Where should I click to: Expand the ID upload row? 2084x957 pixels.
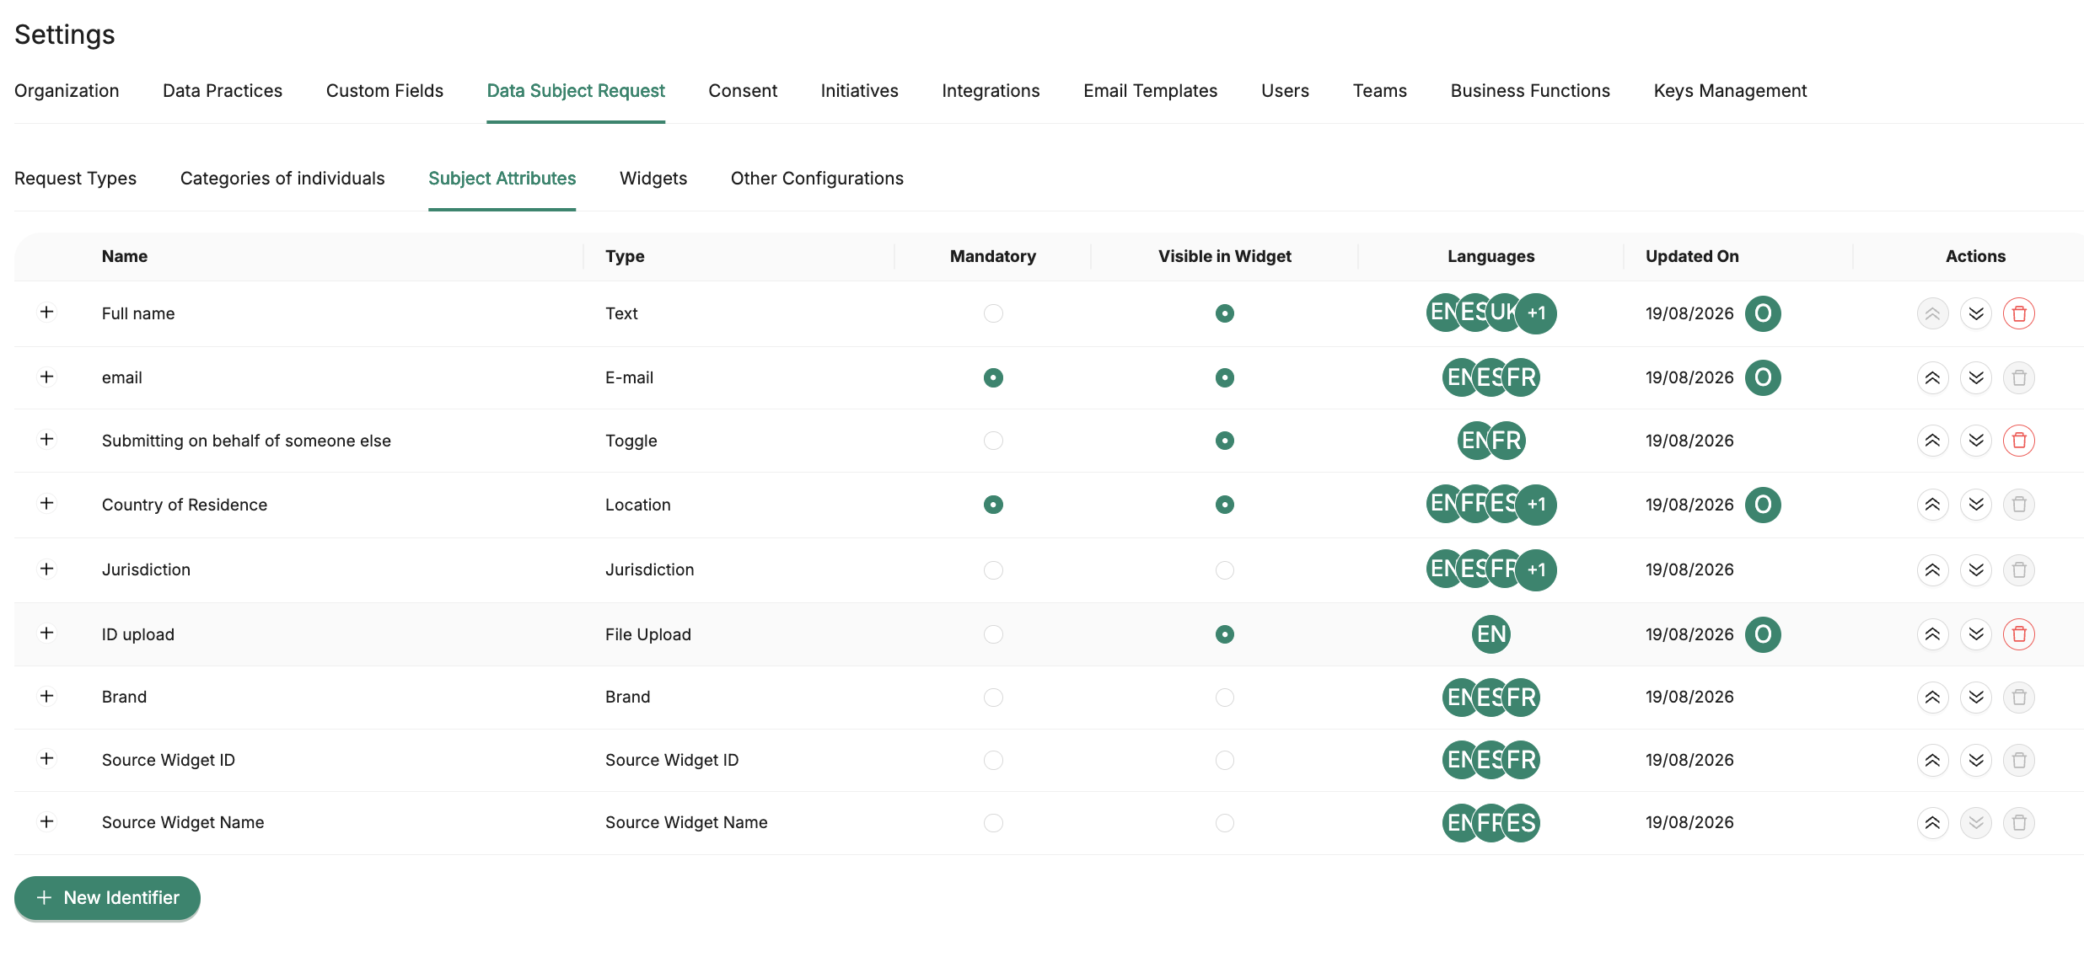point(47,633)
